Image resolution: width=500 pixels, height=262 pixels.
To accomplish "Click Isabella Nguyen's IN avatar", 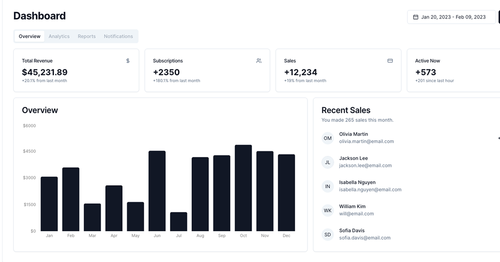I will click(x=327, y=186).
